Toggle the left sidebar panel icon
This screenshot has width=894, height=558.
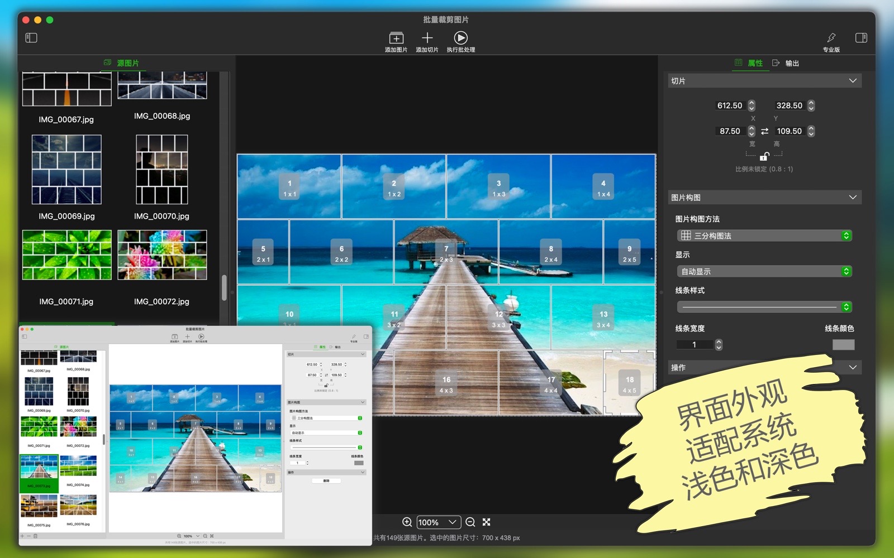tap(31, 38)
